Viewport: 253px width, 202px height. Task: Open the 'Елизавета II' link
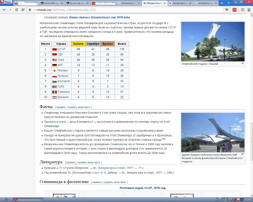point(95,113)
